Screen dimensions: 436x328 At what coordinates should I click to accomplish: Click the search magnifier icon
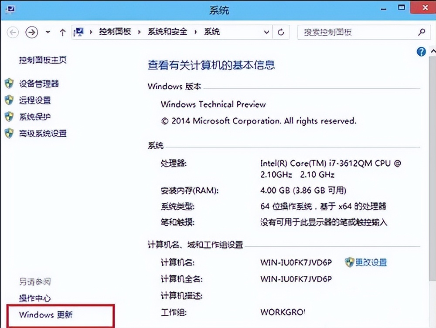pyautogui.click(x=421, y=32)
